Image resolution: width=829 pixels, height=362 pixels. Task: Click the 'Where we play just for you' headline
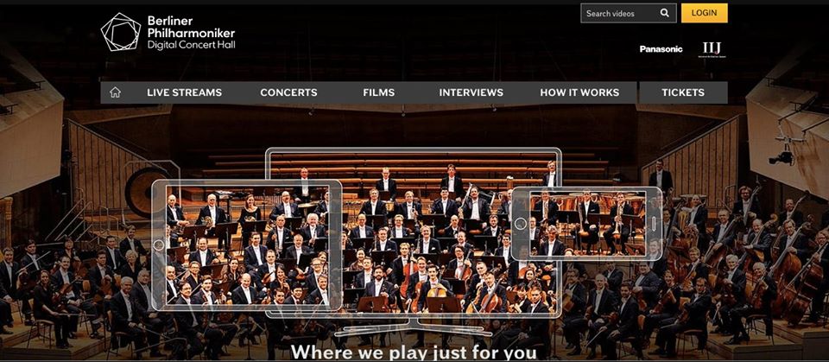click(414, 352)
